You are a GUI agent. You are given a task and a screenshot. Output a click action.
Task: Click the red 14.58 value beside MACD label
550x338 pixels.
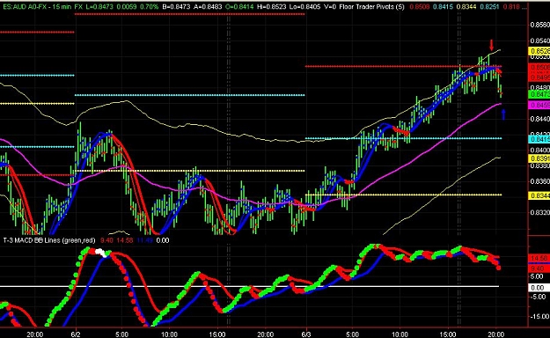click(125, 240)
